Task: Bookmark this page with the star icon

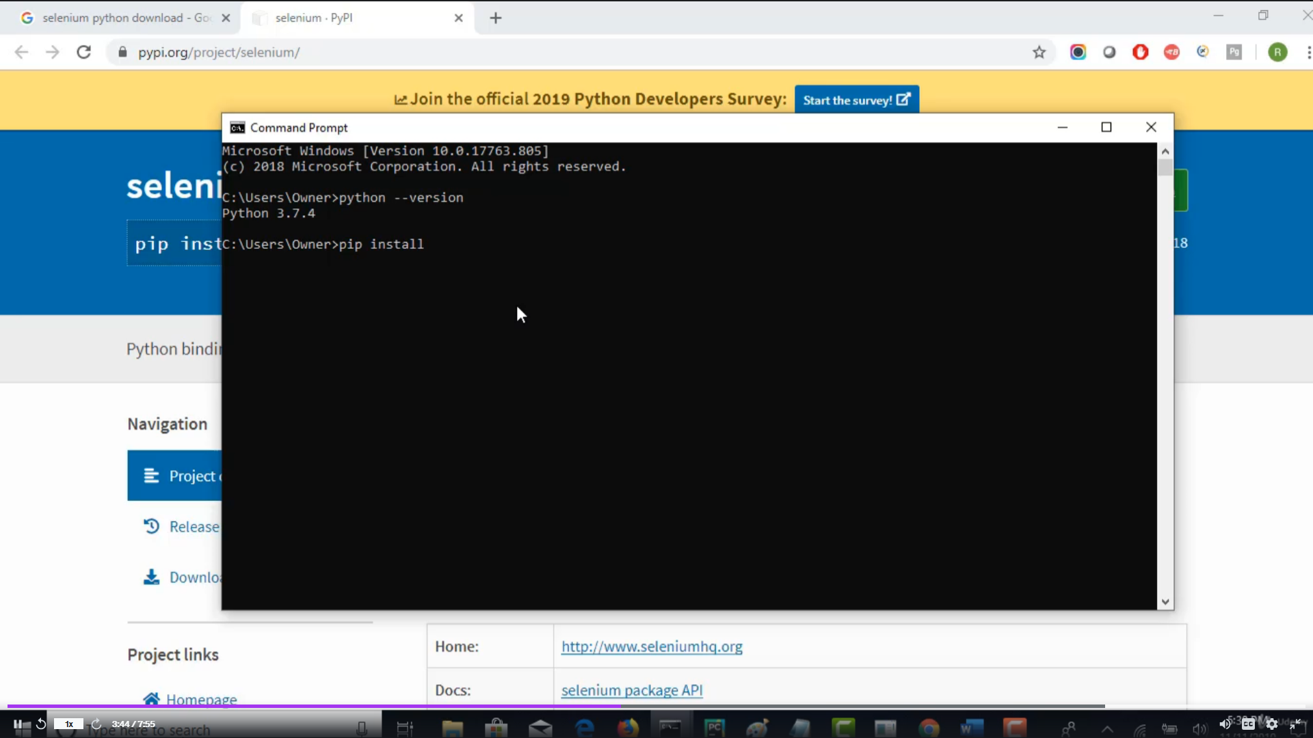Action: pos(1039,53)
